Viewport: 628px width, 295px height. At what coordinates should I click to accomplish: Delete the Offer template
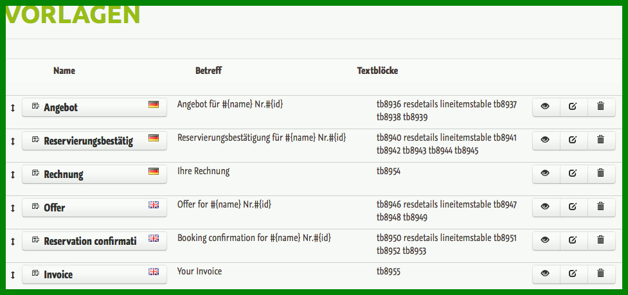point(601,207)
